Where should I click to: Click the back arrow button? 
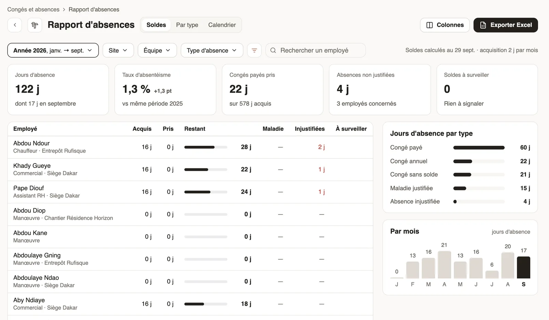(15, 25)
